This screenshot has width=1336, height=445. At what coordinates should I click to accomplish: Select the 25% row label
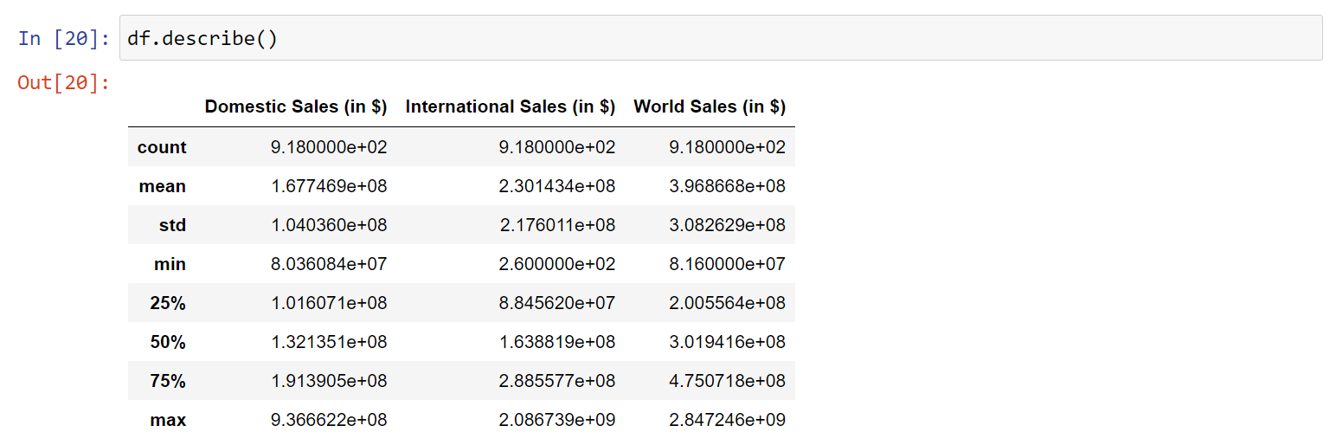(168, 303)
